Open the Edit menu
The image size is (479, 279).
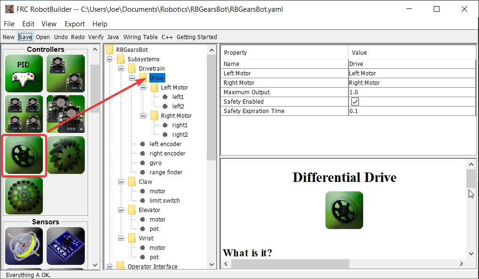(x=28, y=24)
